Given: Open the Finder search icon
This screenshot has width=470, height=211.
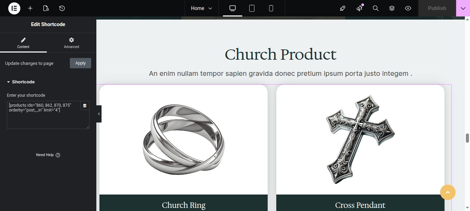Looking at the screenshot, I should tap(376, 8).
